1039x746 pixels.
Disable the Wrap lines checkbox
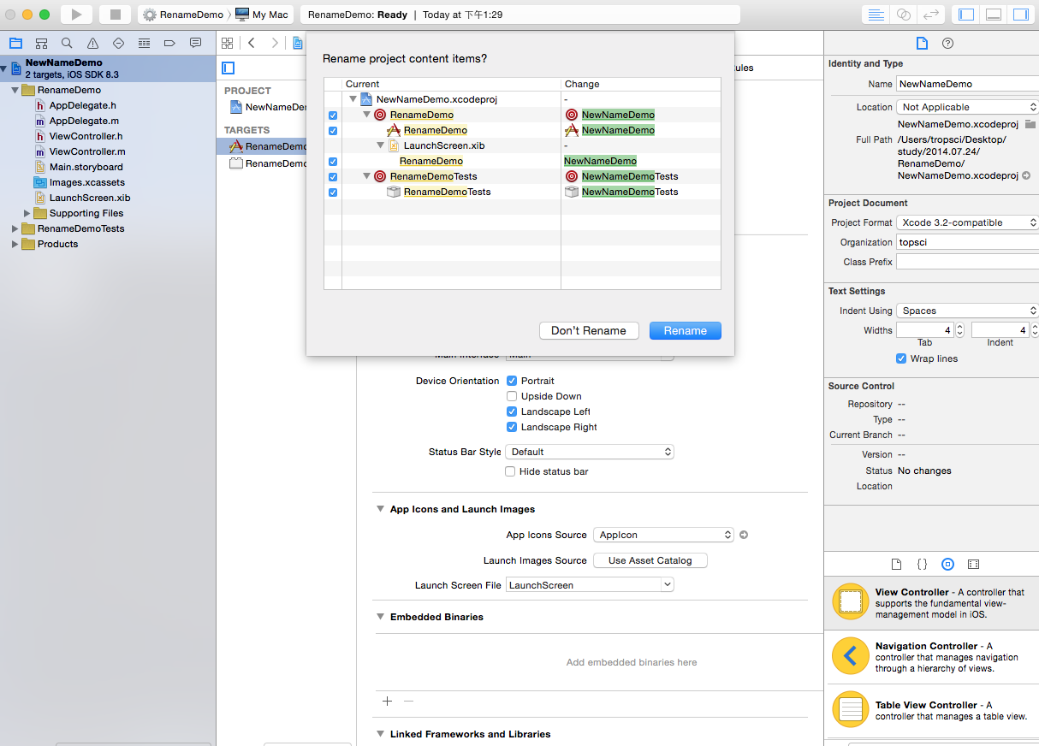point(901,358)
